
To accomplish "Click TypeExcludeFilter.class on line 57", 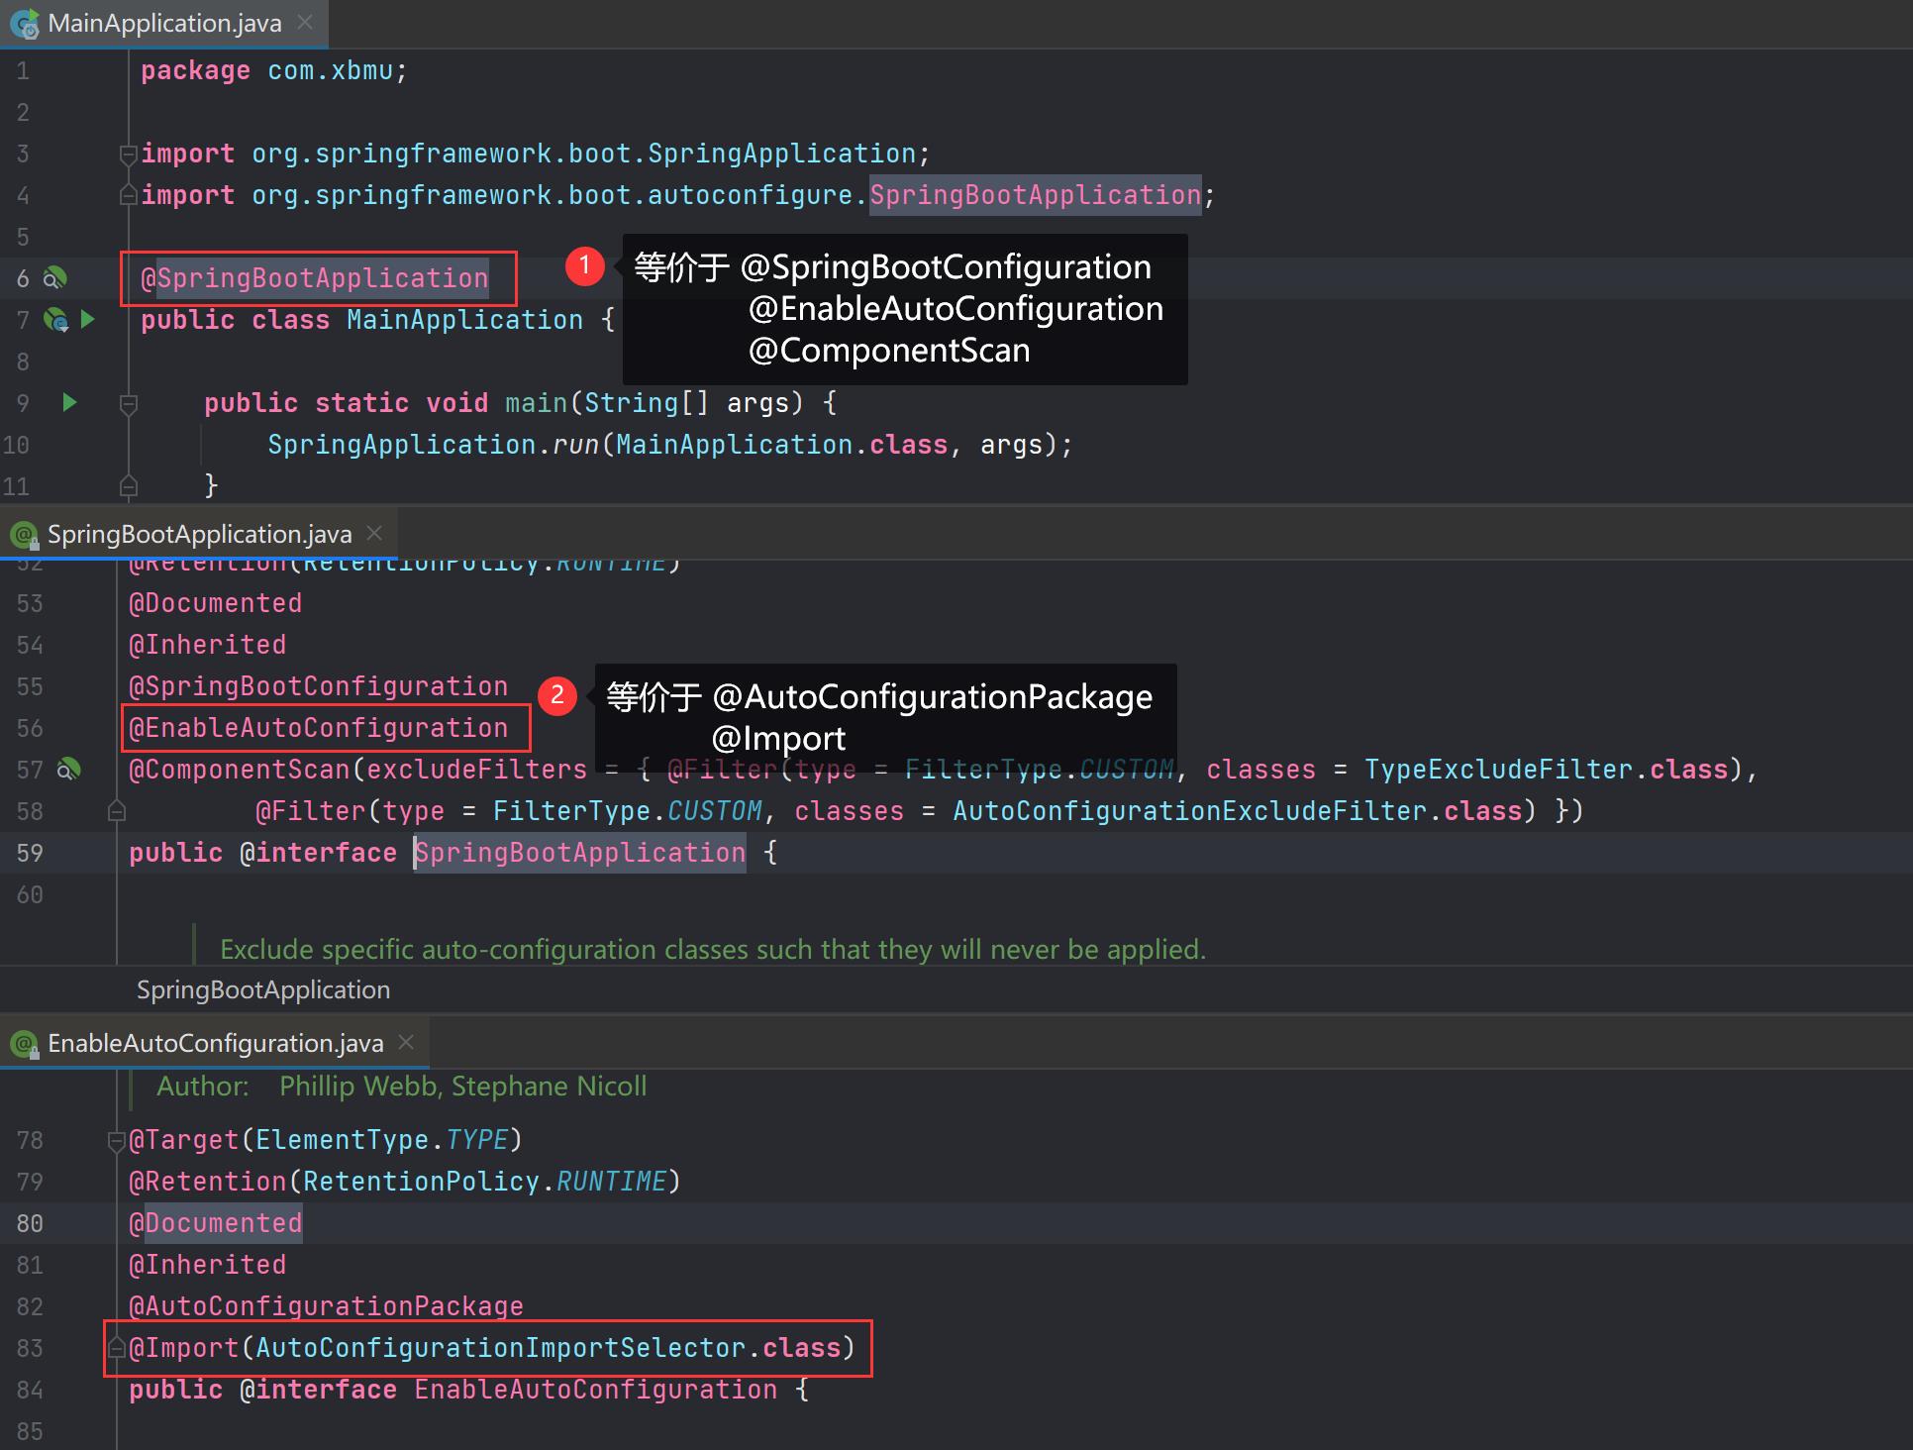I will coord(1547,770).
